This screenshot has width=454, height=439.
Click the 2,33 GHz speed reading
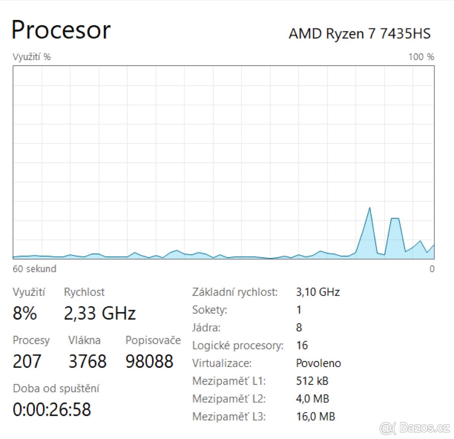[100, 313]
